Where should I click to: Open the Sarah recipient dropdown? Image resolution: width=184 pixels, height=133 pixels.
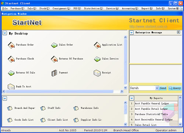pos(157,88)
